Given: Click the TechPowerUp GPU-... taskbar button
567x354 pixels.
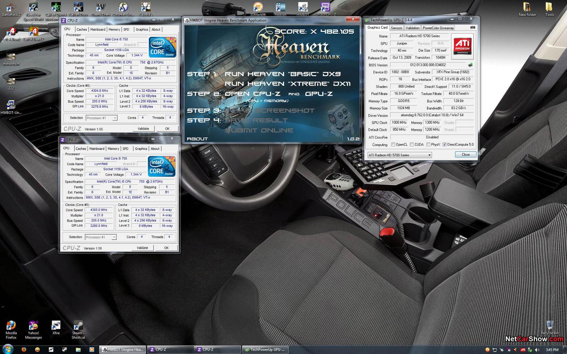Looking at the screenshot, I should pos(265,349).
